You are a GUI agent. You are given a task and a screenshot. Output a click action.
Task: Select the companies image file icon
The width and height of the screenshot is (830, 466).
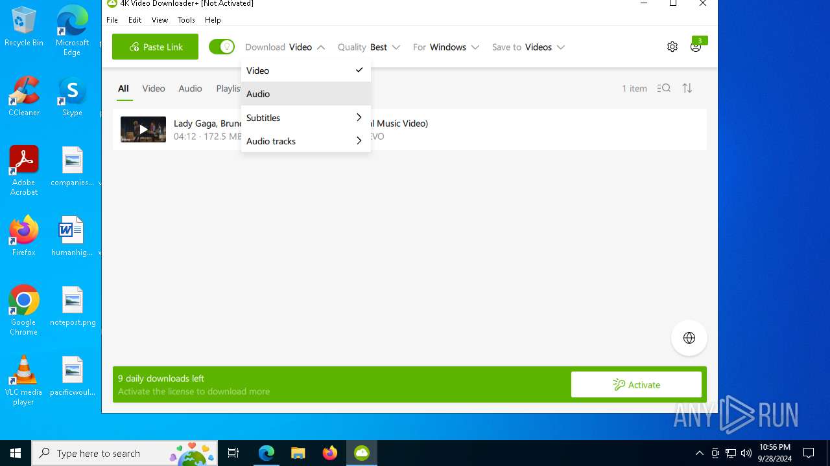tap(72, 166)
